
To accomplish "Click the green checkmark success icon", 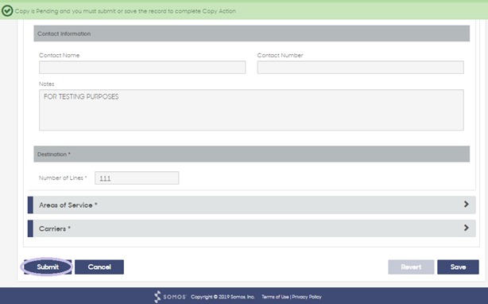I will 7,11.
